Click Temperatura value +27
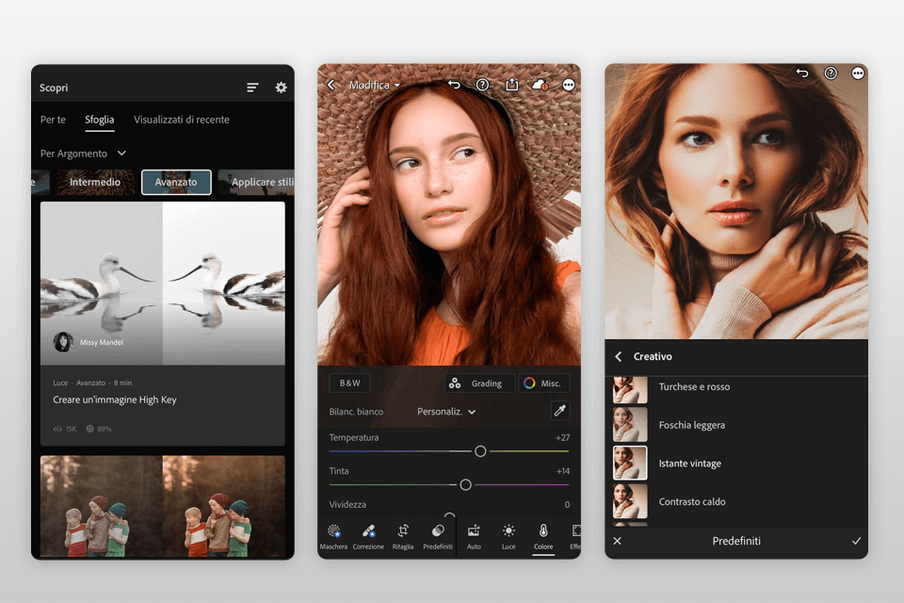Viewport: 904px width, 603px height. [563, 437]
